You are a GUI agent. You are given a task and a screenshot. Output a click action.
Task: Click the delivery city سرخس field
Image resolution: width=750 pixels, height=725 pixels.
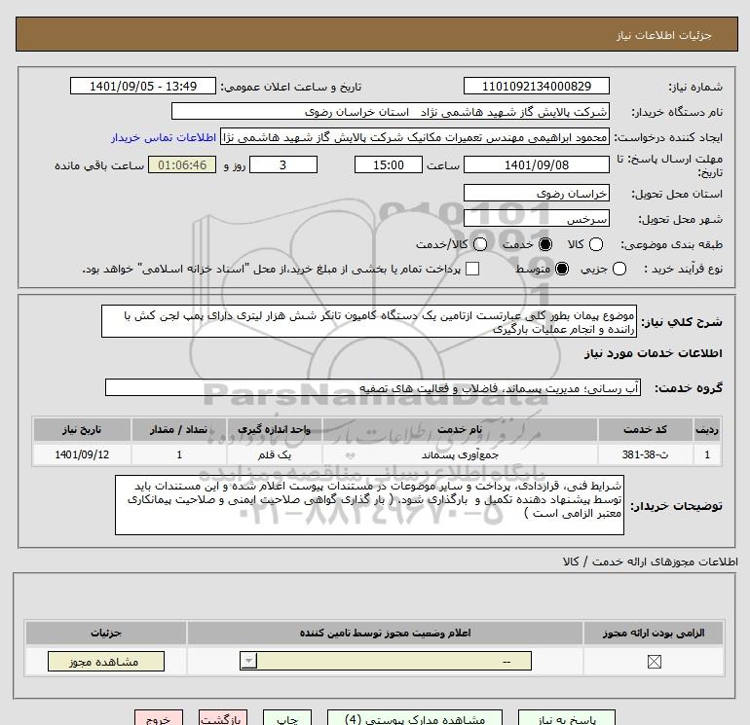click(x=536, y=219)
